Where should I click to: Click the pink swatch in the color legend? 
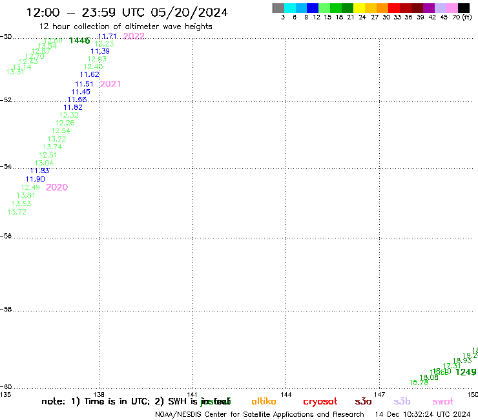[x=452, y=8]
